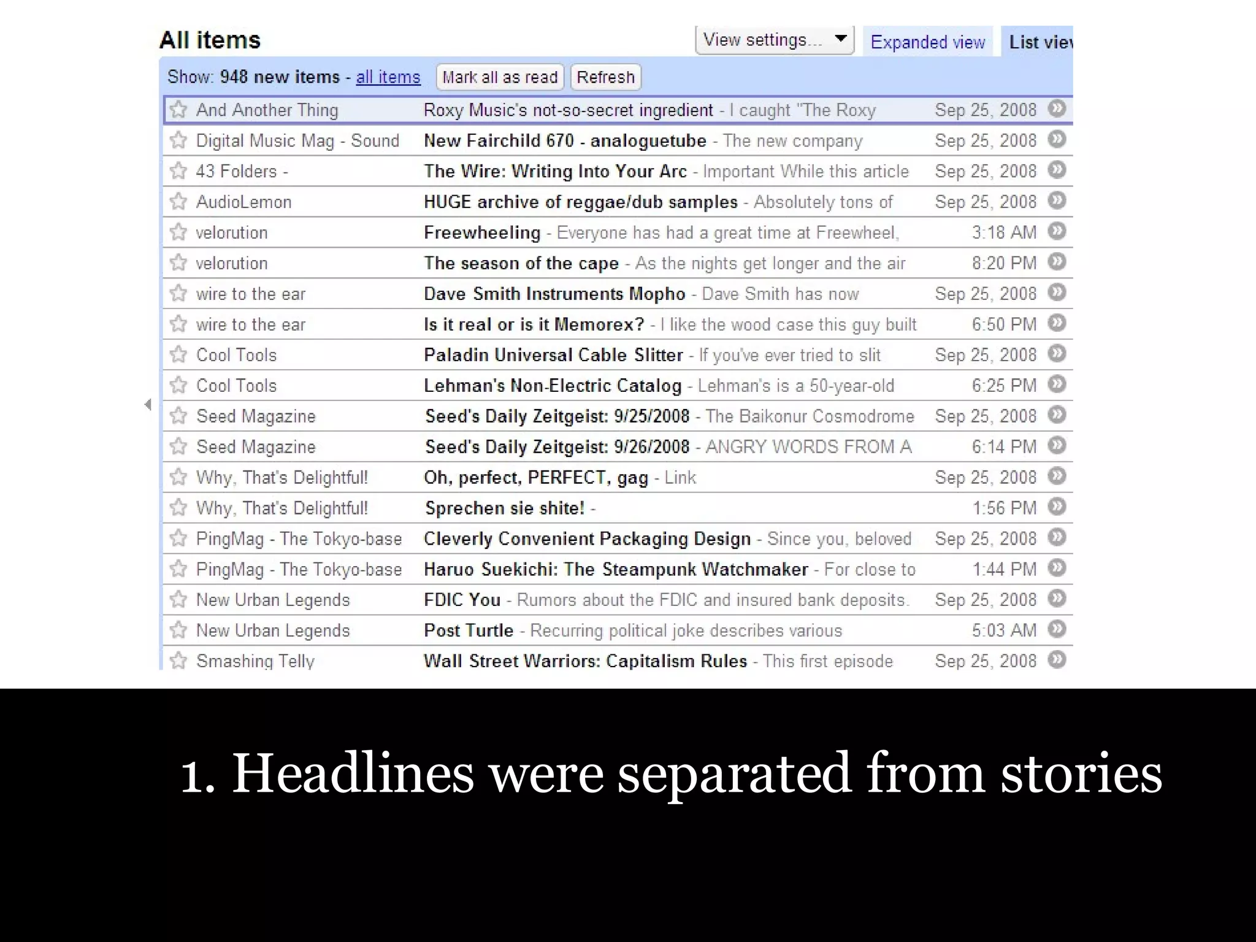Open Freewheeling headline from velorution
The width and height of the screenshot is (1256, 942).
[482, 232]
